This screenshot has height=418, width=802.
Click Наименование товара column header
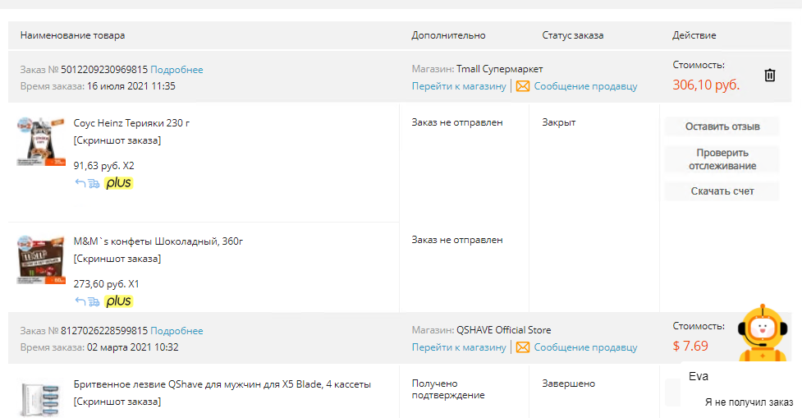[72, 35]
